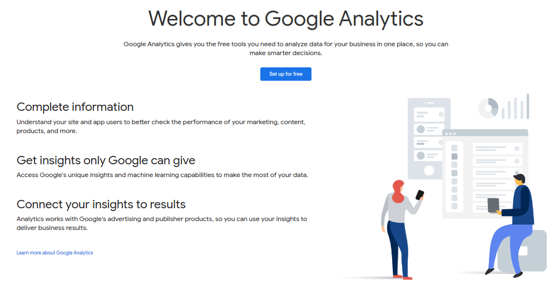The height and width of the screenshot is (289, 559).
Task: Click Connect your insights to results heading
Action: click(101, 204)
